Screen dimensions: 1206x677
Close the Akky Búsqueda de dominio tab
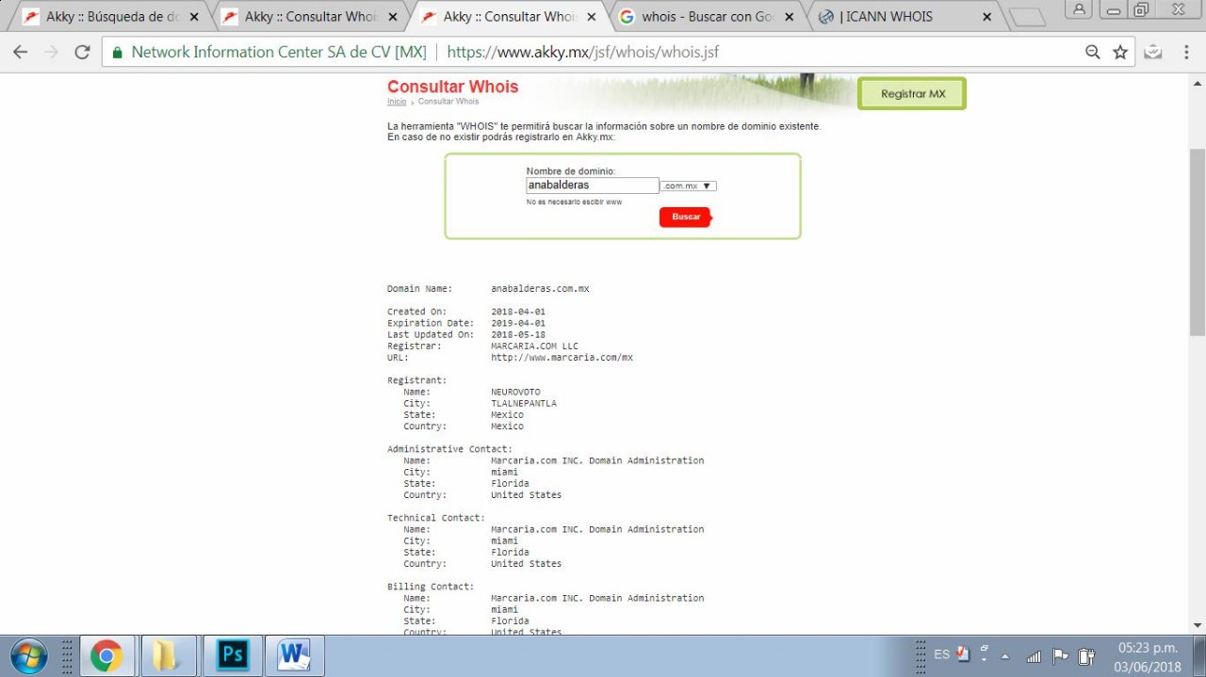pyautogui.click(x=194, y=17)
